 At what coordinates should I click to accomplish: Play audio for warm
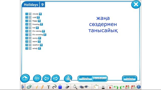pos(30,41)
